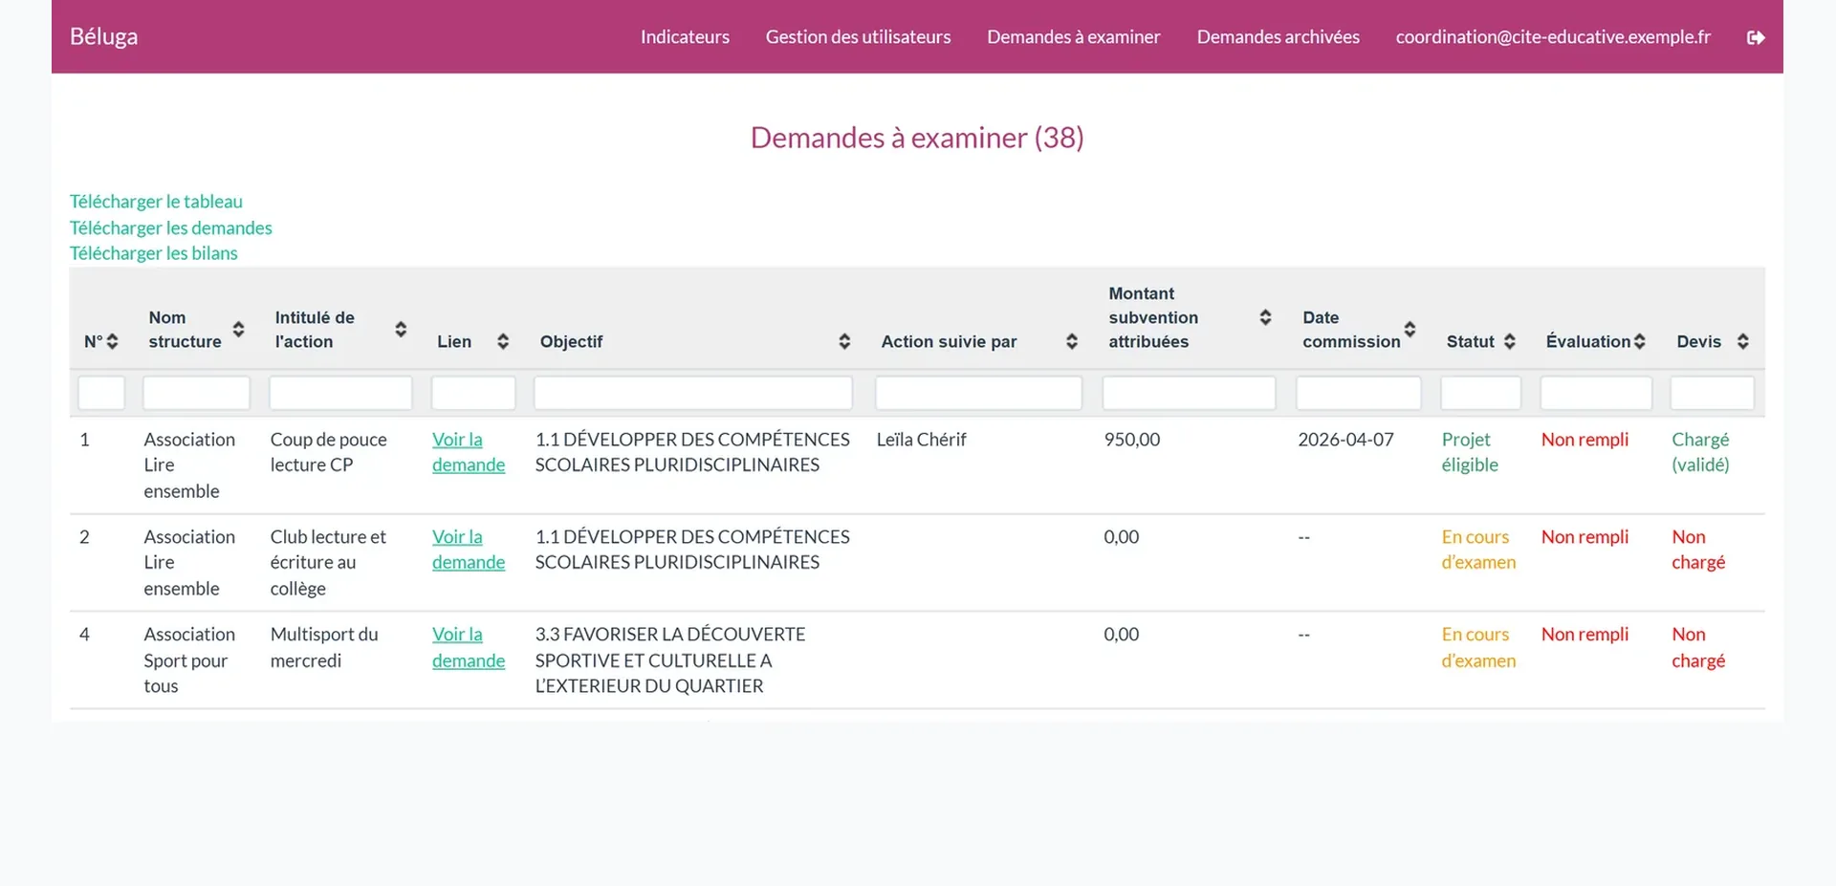The width and height of the screenshot is (1836, 886).
Task: Open Voir la demande for Coup de pouce
Action: click(469, 452)
